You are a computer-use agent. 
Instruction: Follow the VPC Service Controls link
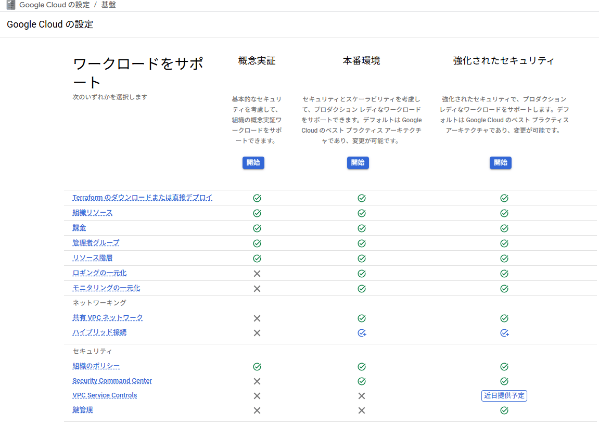click(x=105, y=395)
